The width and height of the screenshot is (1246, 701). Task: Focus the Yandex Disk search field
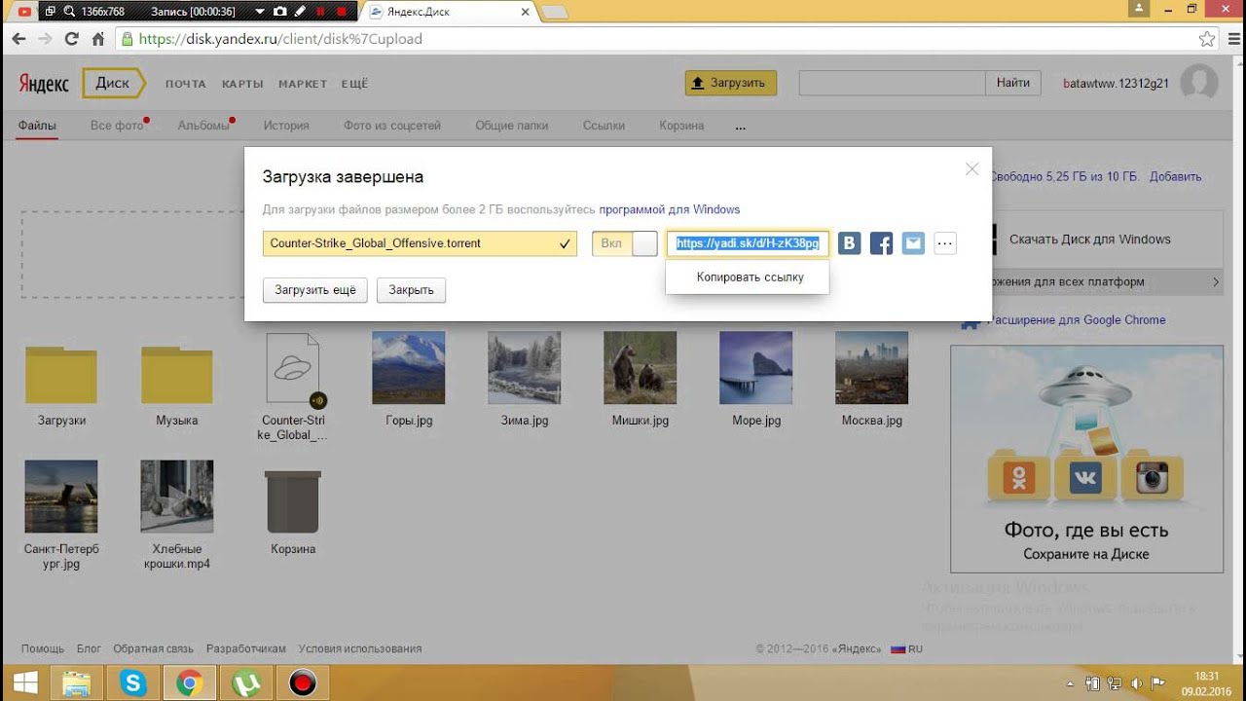click(x=893, y=83)
